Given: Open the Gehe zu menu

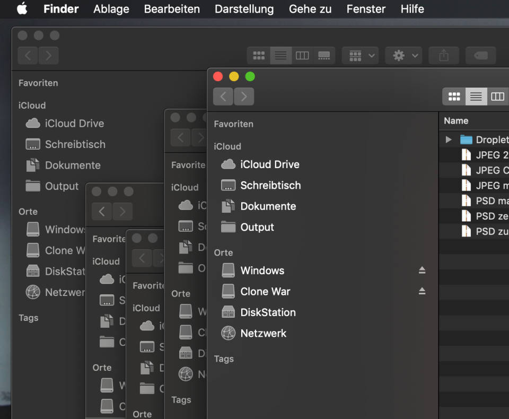Looking at the screenshot, I should [x=310, y=9].
